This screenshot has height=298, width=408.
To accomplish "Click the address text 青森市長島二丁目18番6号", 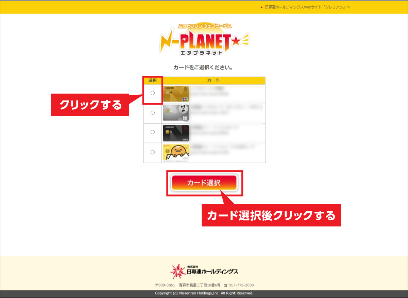I will 200,285.
